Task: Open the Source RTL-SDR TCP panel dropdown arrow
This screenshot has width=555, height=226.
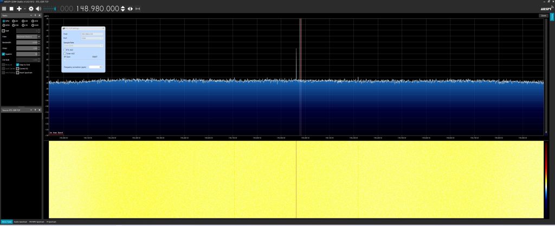Action: (31, 111)
